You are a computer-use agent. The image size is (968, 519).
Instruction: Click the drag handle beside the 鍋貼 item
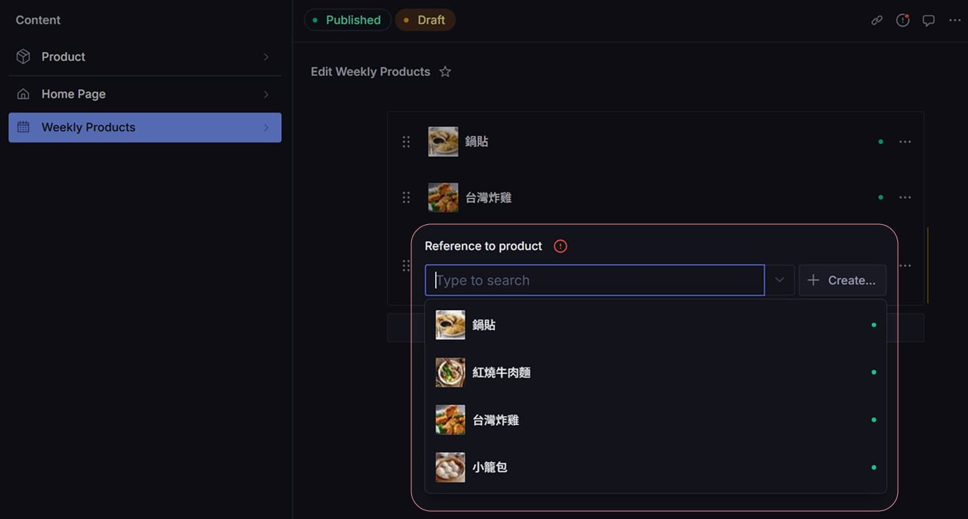click(x=406, y=141)
